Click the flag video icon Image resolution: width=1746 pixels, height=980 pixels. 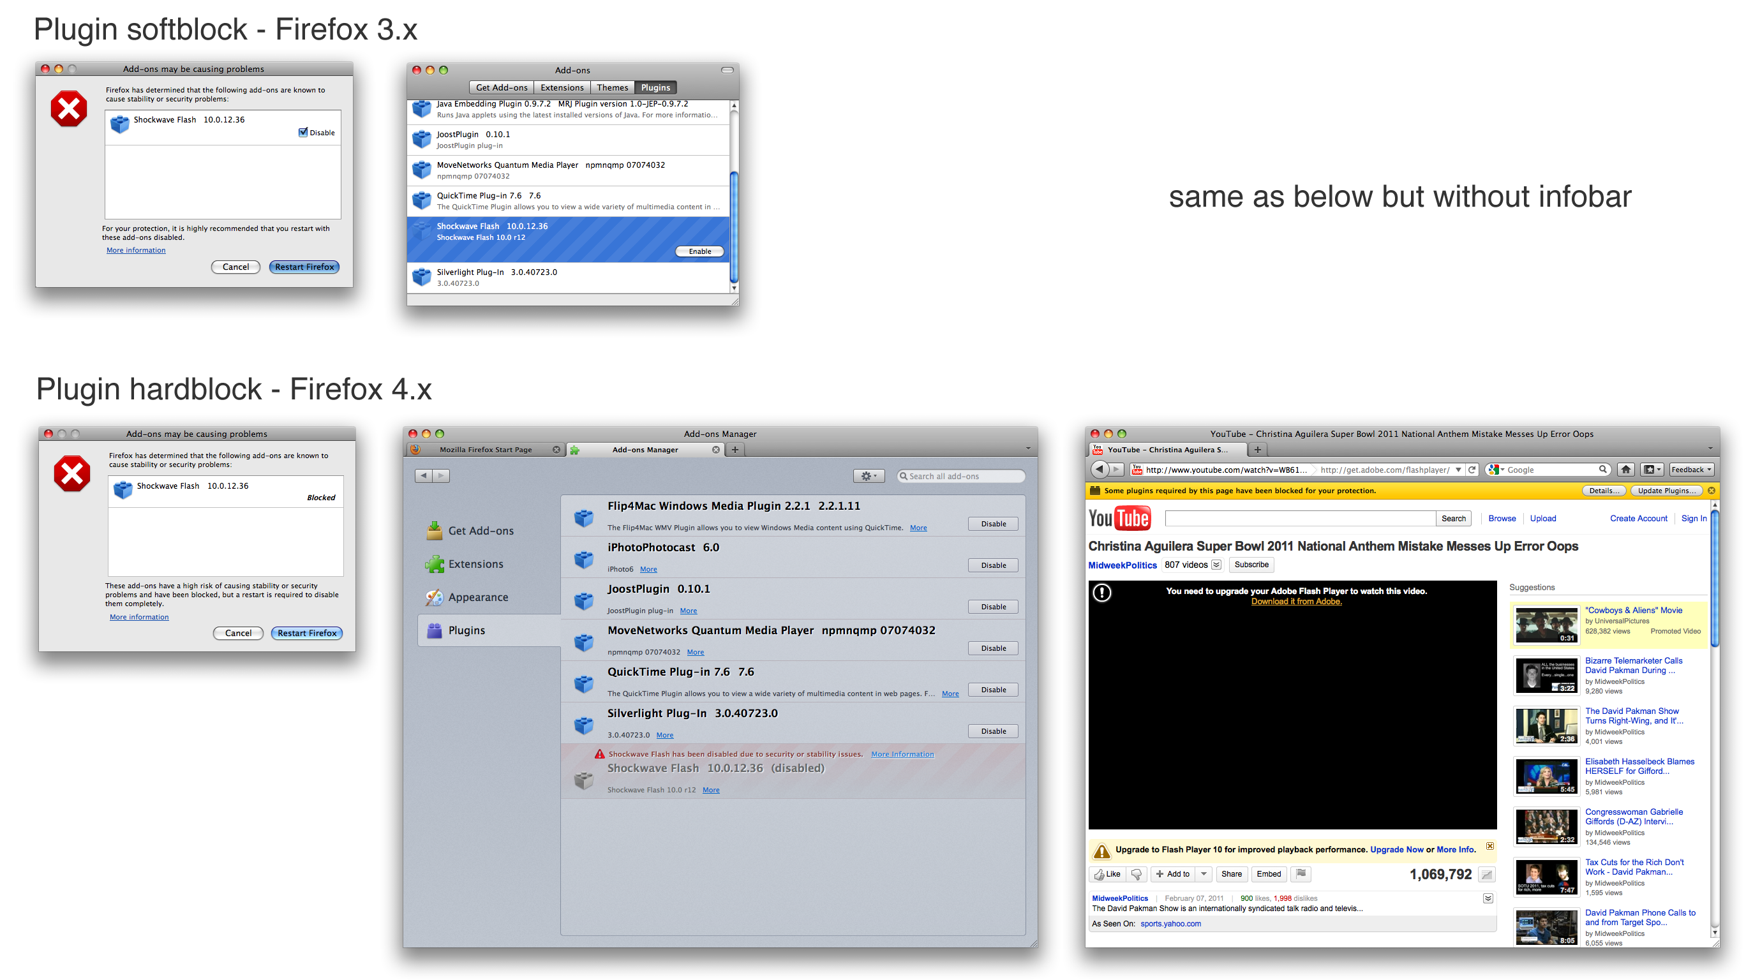point(1301,873)
